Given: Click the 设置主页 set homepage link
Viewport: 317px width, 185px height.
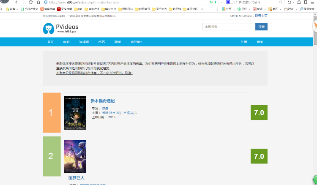Looking at the screenshot, I should [261, 16].
